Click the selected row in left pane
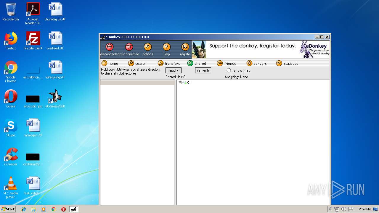The width and height of the screenshot is (379, 213). 137,83
